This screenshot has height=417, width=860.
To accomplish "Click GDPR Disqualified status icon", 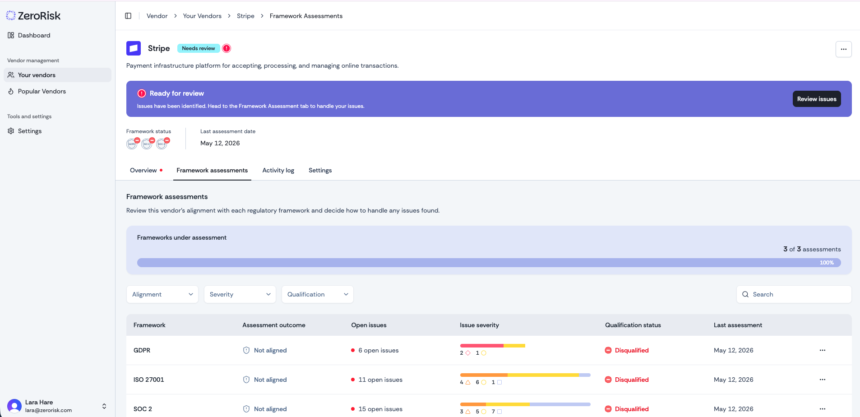I will tap(608, 350).
